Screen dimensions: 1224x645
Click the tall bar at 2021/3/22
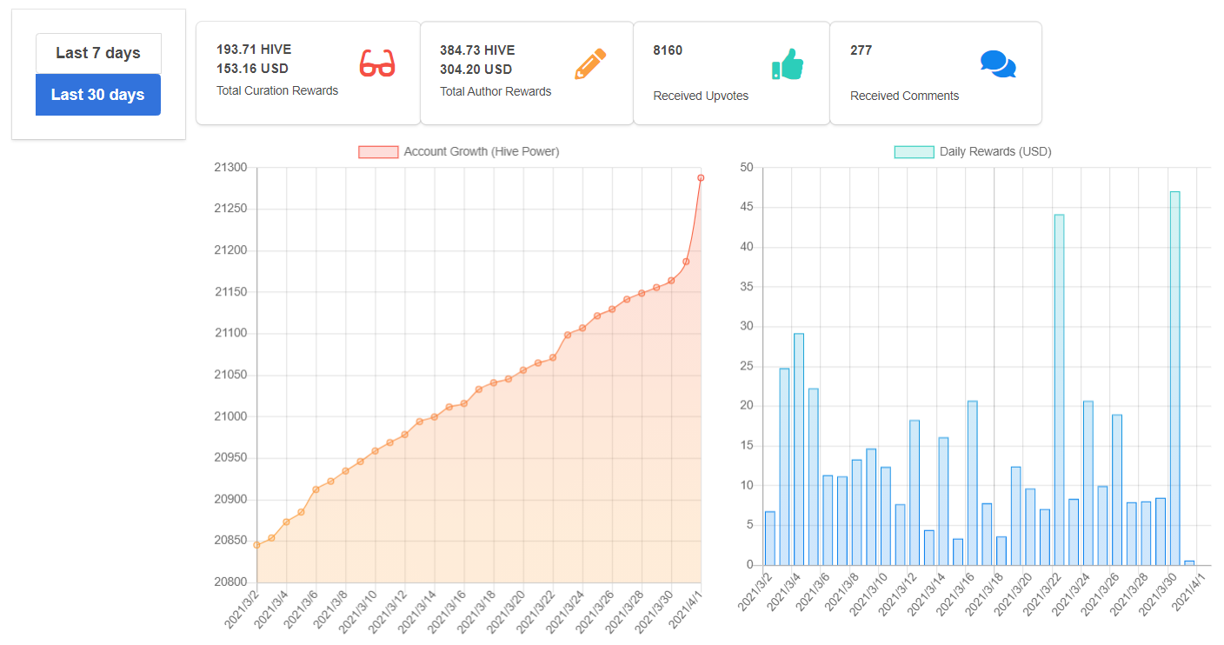pos(1059,389)
